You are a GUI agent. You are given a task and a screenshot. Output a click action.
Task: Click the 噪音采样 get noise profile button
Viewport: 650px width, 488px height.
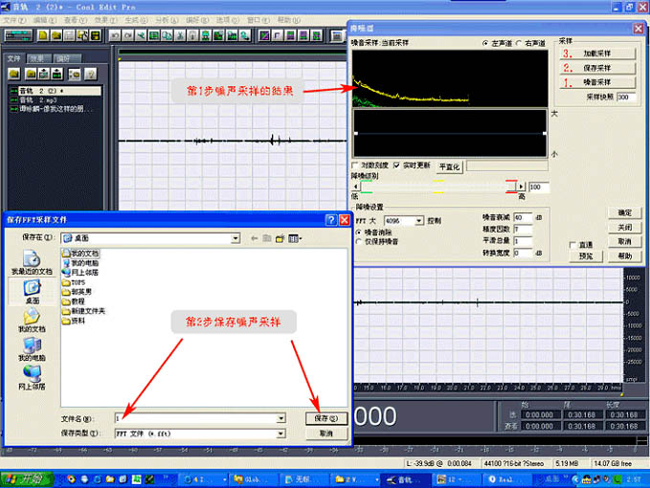pyautogui.click(x=597, y=82)
